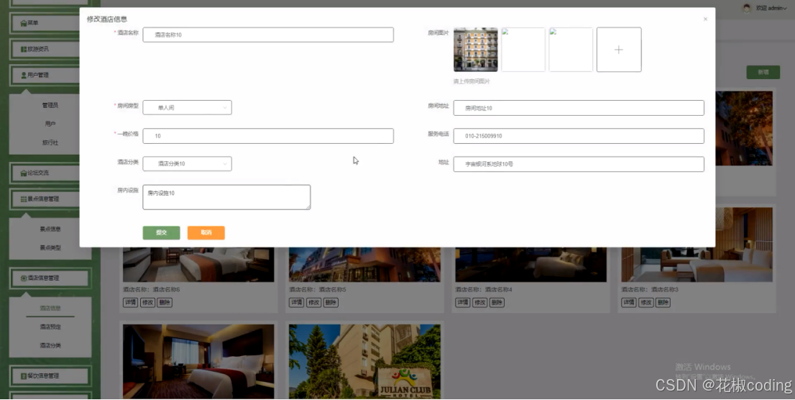Click 删除 for 酒店名称4
This screenshot has height=400, width=795.
point(497,303)
